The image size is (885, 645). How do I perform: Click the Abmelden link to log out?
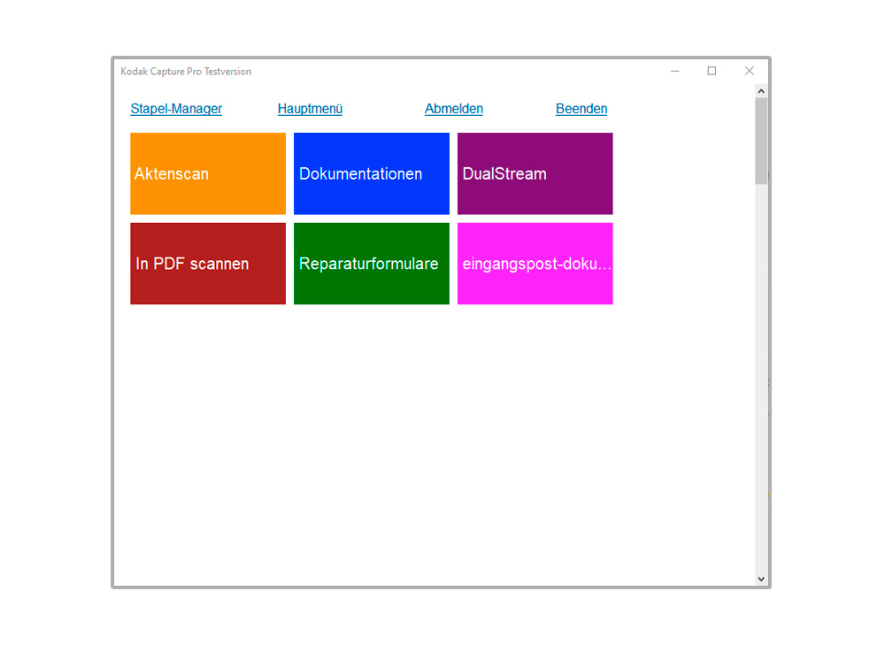454,109
